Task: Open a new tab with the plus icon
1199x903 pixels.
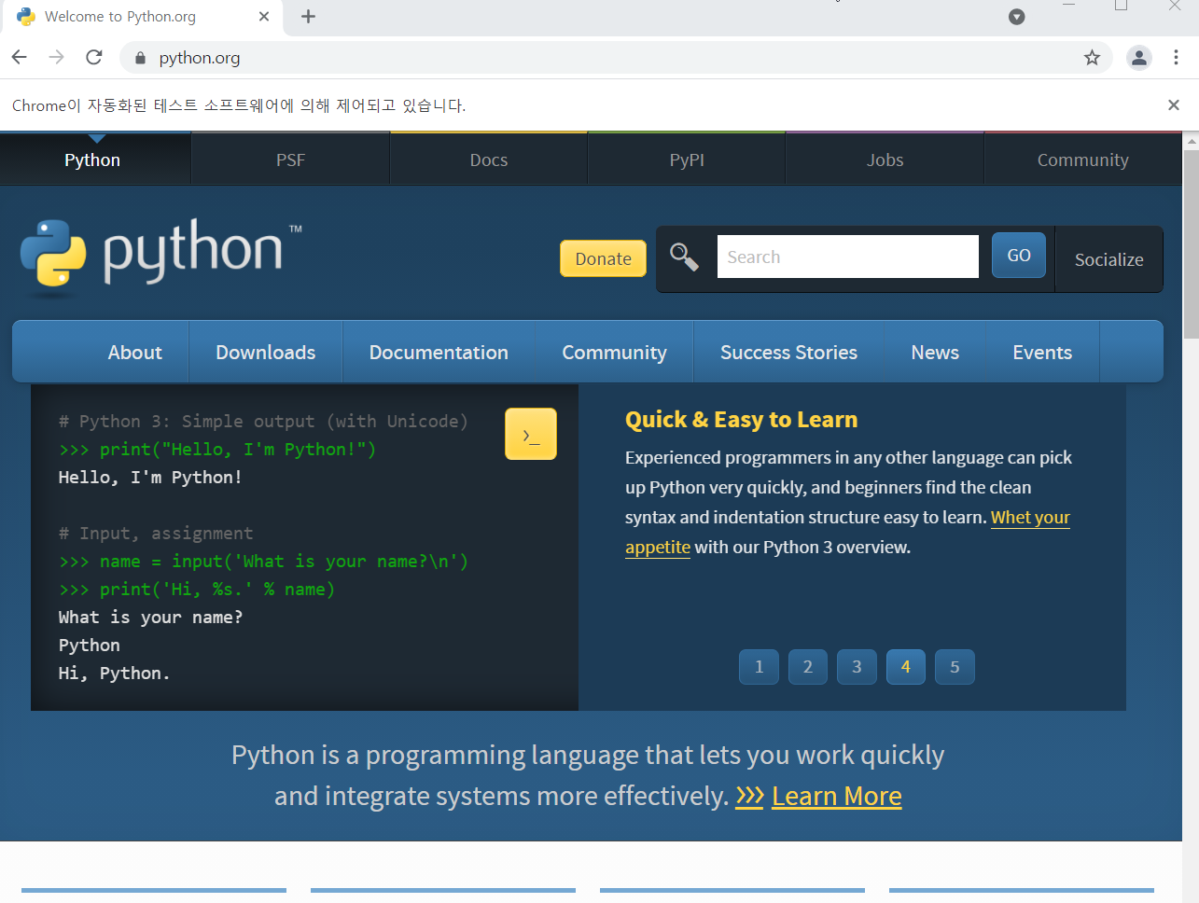Action: coord(308,16)
